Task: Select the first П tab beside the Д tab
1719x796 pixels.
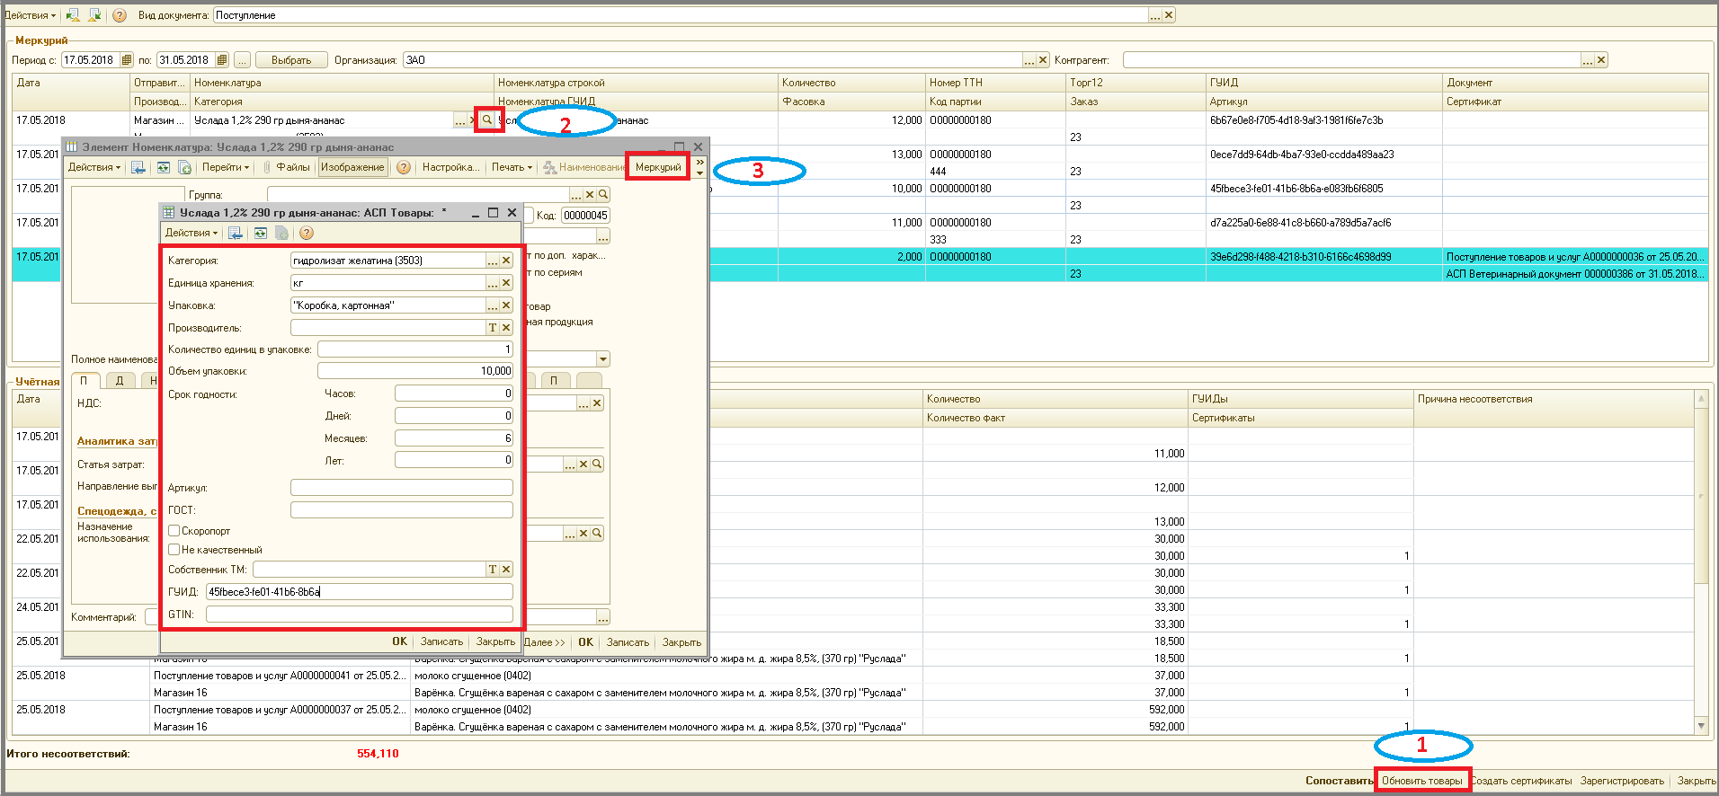Action: 84,381
